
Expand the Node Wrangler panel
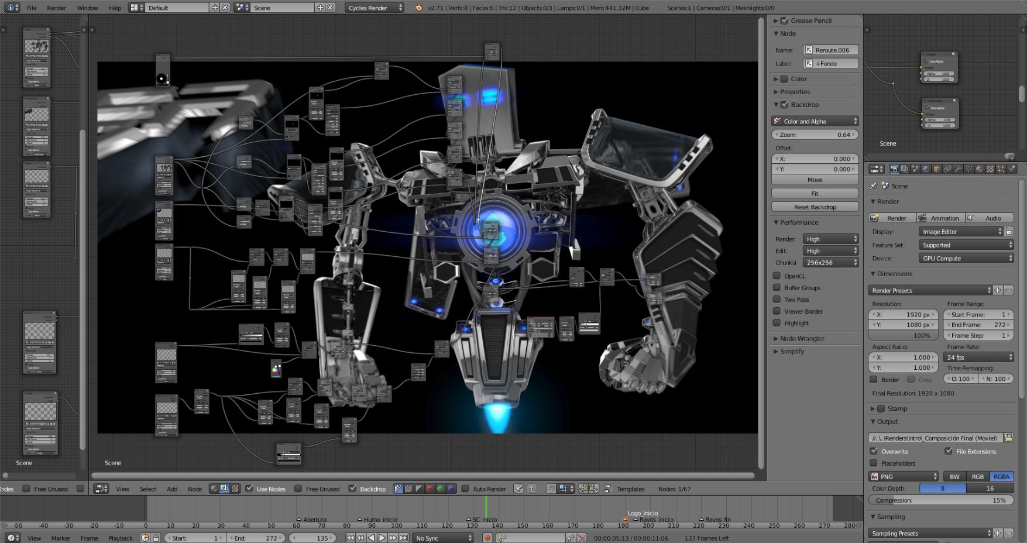802,338
